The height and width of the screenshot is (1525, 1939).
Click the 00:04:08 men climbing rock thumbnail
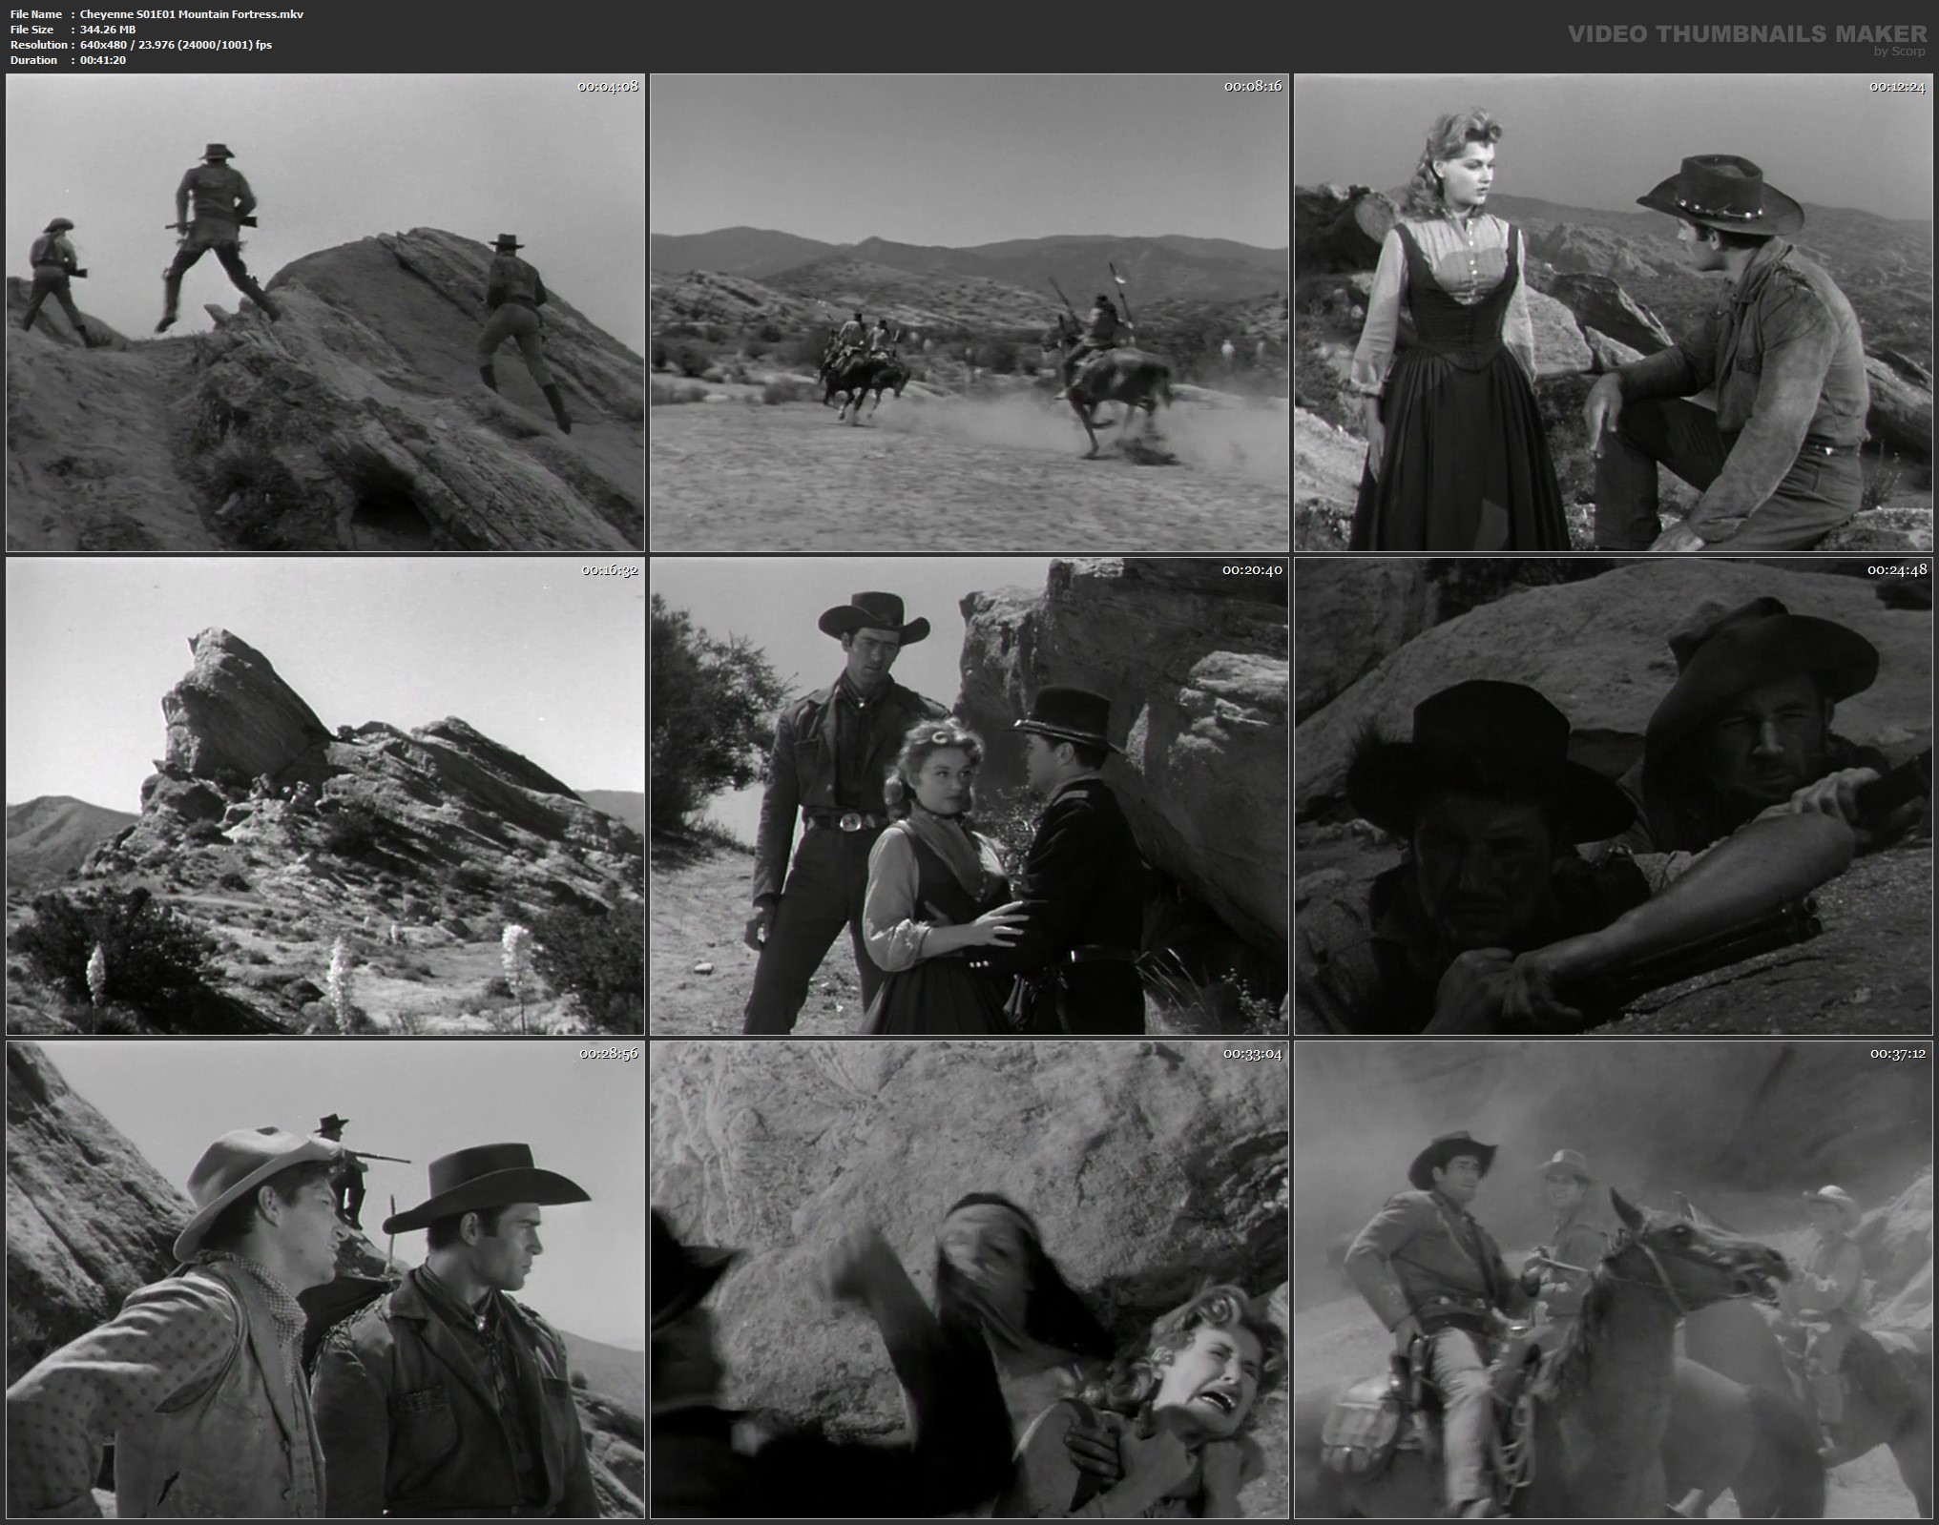tap(324, 313)
